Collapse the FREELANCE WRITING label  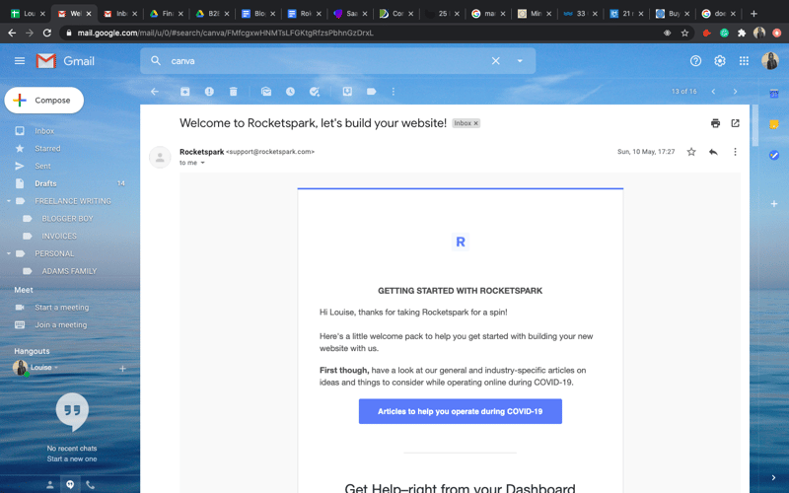point(9,201)
